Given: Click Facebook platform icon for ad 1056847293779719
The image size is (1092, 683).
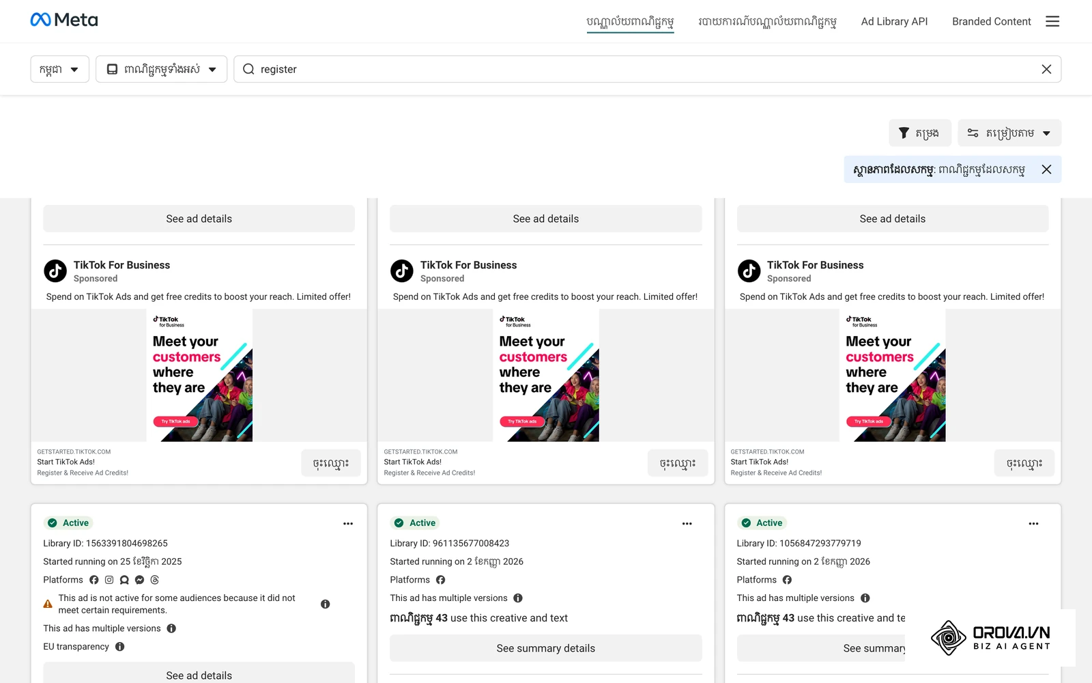Looking at the screenshot, I should click(787, 580).
